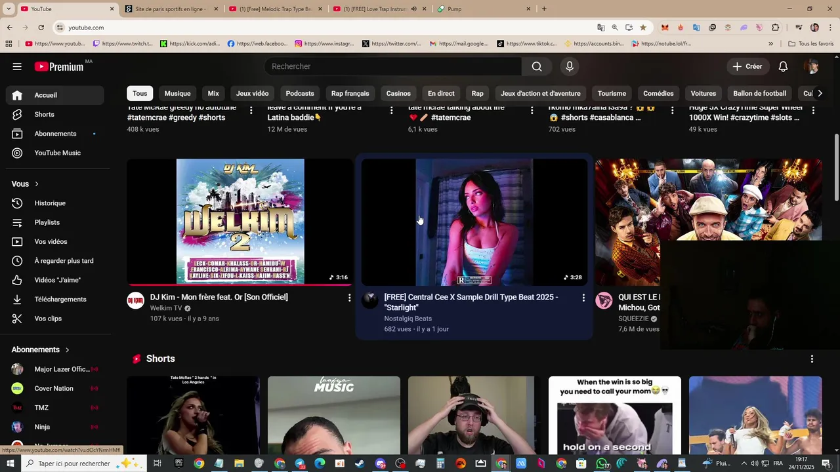Open Vos clips in sidebar
The width and height of the screenshot is (840, 472).
click(x=55, y=319)
